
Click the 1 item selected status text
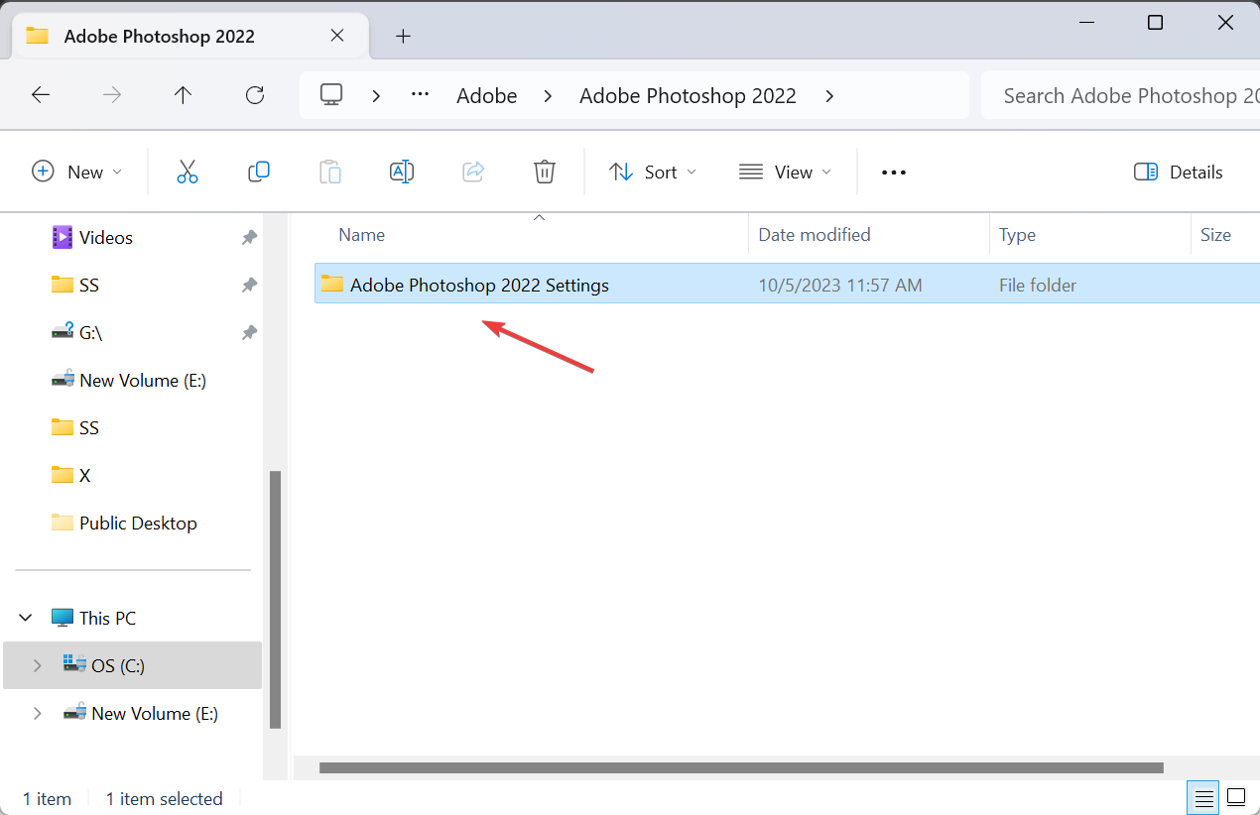(165, 799)
